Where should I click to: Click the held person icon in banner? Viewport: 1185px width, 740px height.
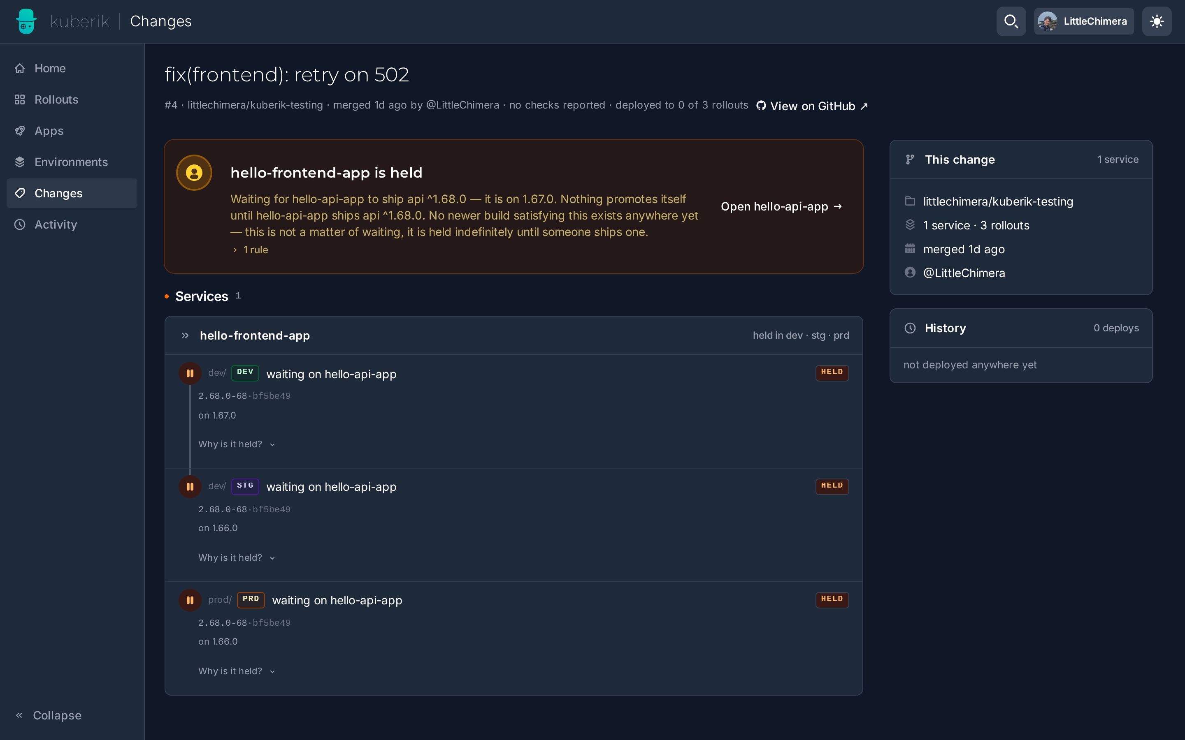point(194,173)
